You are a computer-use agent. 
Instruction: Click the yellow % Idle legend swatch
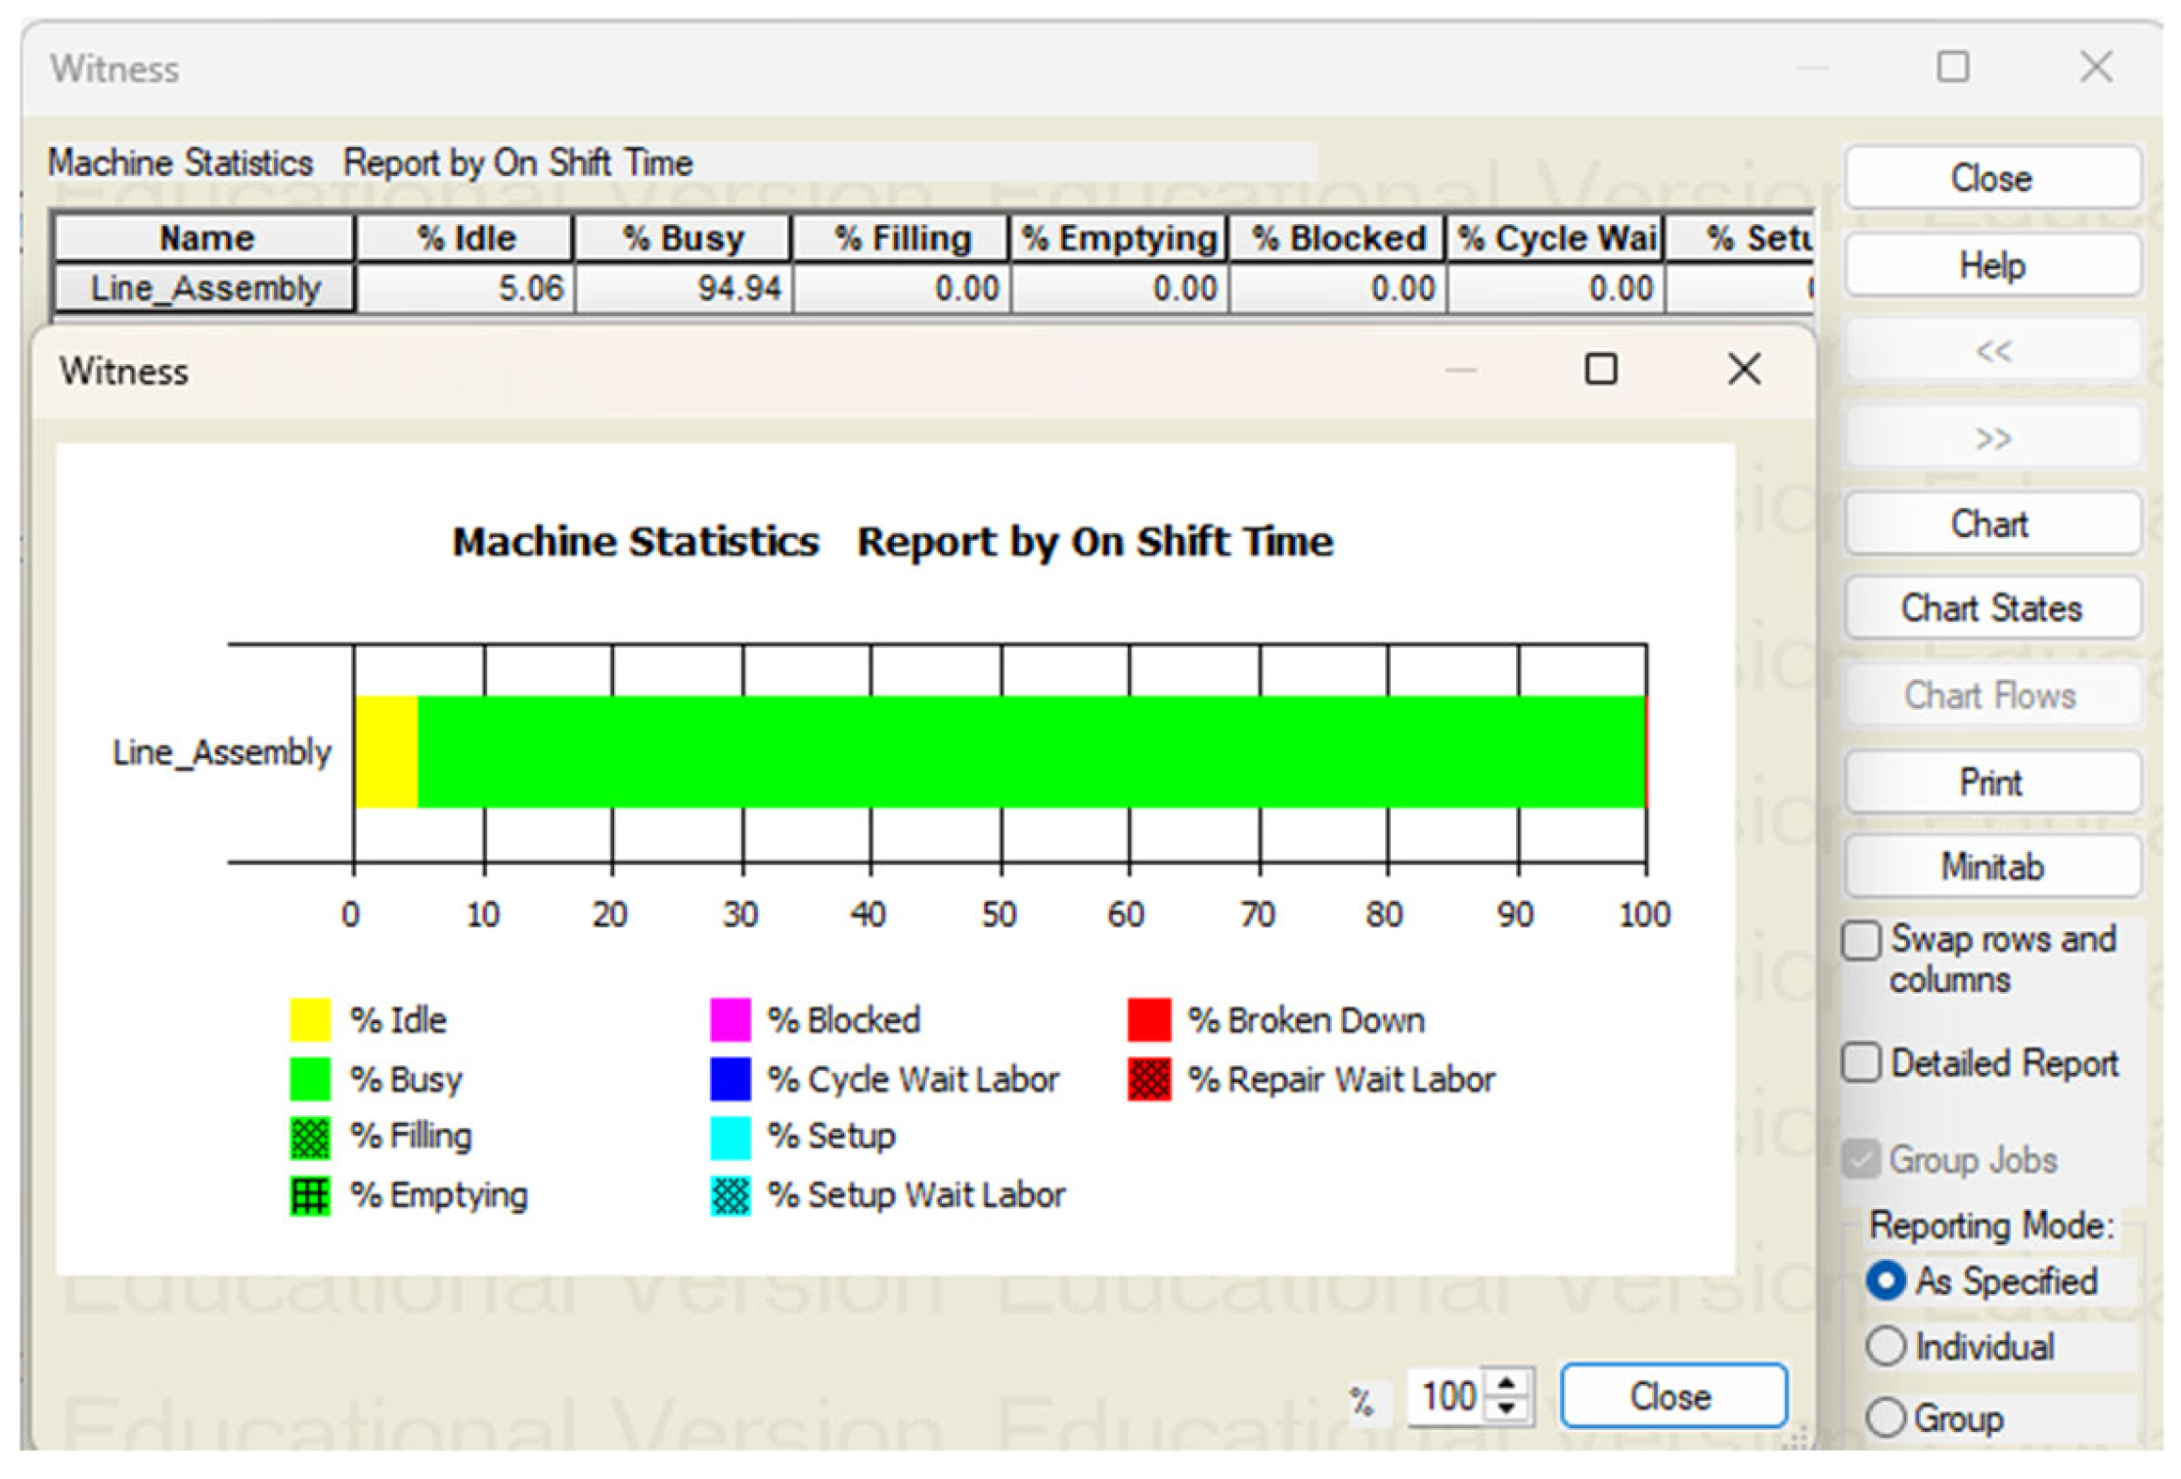pos(310,1020)
